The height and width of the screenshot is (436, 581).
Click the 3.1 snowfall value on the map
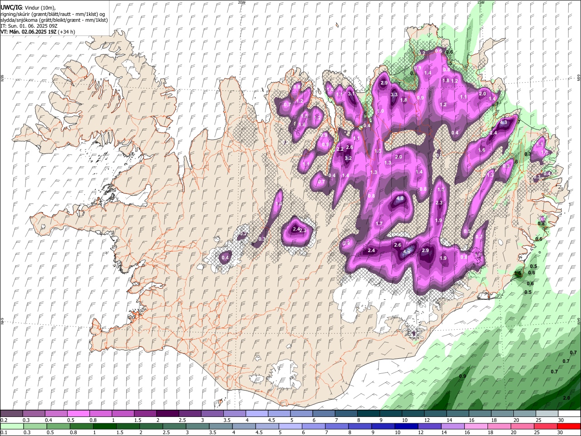[x=351, y=94]
